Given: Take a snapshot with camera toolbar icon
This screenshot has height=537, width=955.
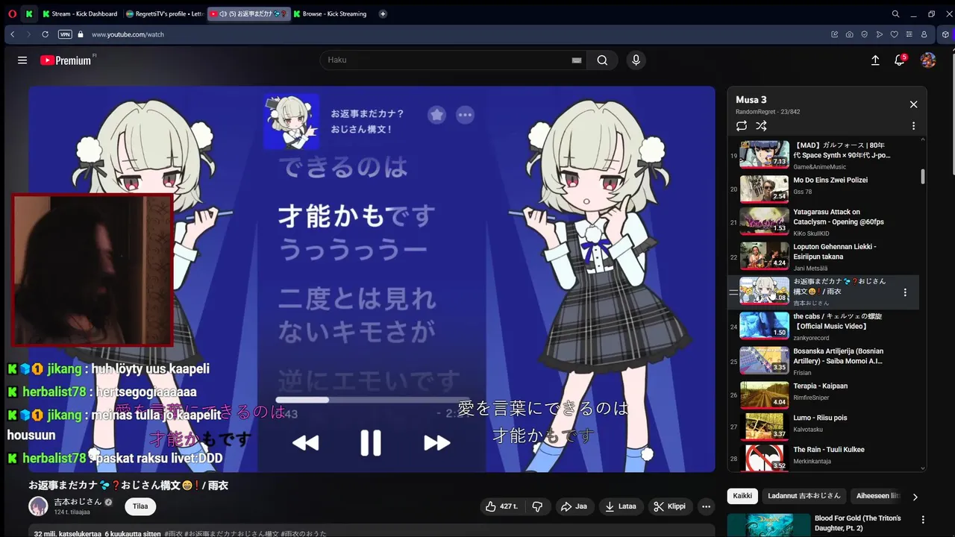Looking at the screenshot, I should (x=850, y=34).
